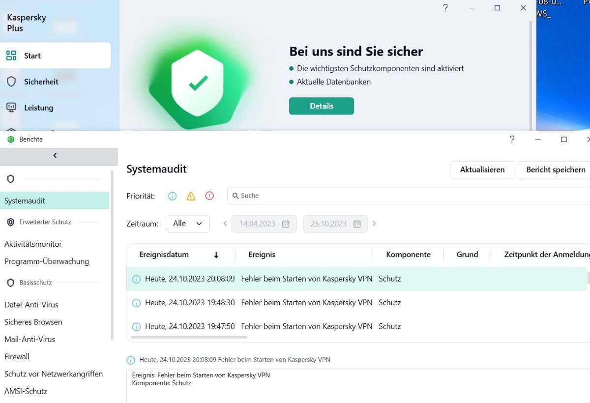The width and height of the screenshot is (590, 403).
Task: Sort by the Komponente column header
Action: click(x=408, y=255)
